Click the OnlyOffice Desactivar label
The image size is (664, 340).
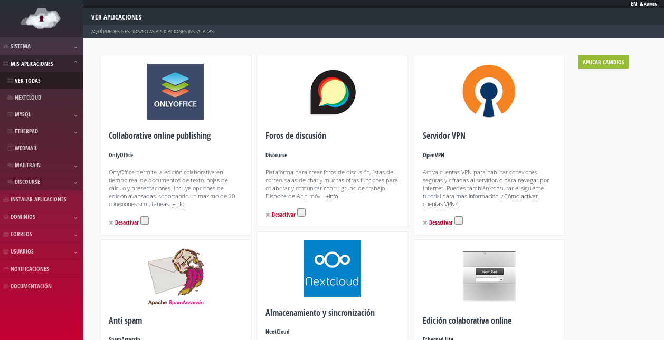[127, 223]
